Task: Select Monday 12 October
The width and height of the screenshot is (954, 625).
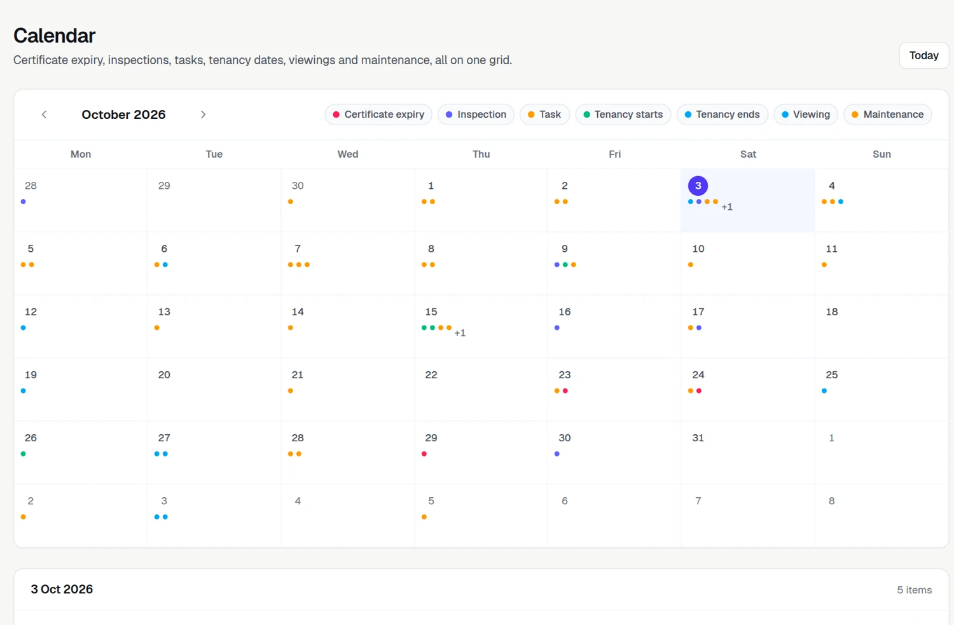Action: [x=81, y=326]
